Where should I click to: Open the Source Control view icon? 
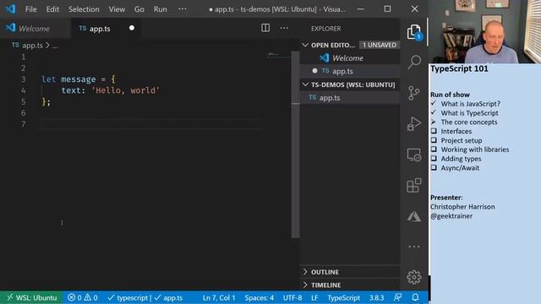click(x=413, y=93)
